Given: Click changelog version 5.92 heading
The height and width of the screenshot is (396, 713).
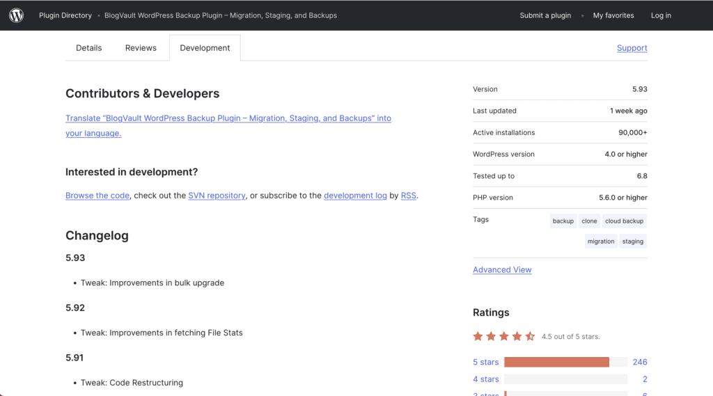Looking at the screenshot, I should [75, 308].
